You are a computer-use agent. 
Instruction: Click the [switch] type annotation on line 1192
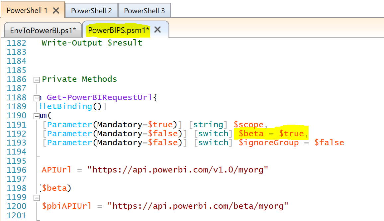213,133
